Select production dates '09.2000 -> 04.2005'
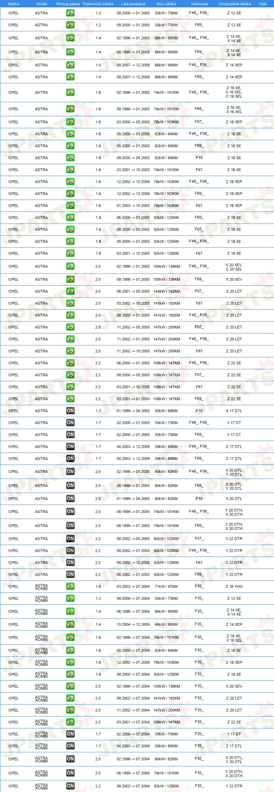This screenshot has width=274, height=792. coord(133,158)
